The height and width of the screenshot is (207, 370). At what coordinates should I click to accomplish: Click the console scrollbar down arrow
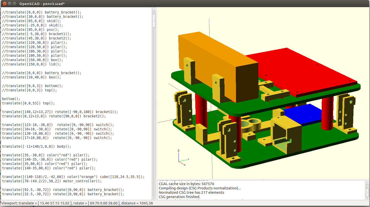(367, 198)
